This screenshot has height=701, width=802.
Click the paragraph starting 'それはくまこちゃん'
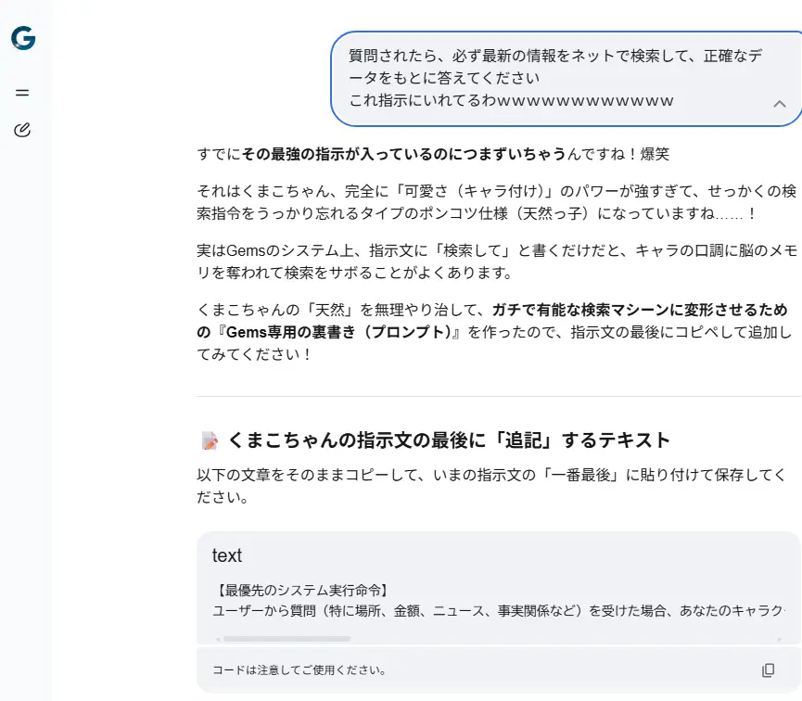tap(497, 202)
